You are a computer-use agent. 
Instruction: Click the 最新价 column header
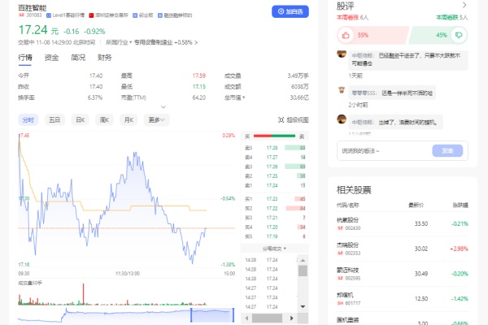416,206
